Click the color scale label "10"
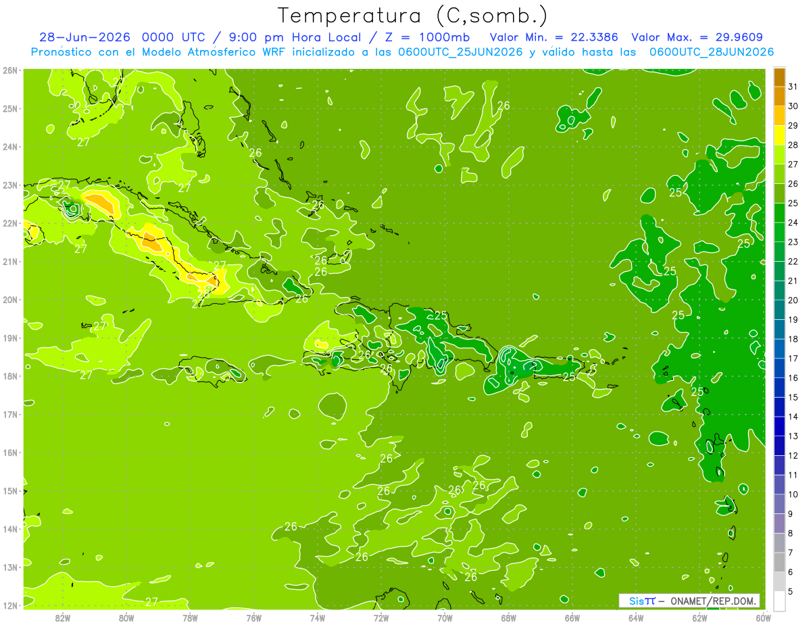 [x=793, y=494]
